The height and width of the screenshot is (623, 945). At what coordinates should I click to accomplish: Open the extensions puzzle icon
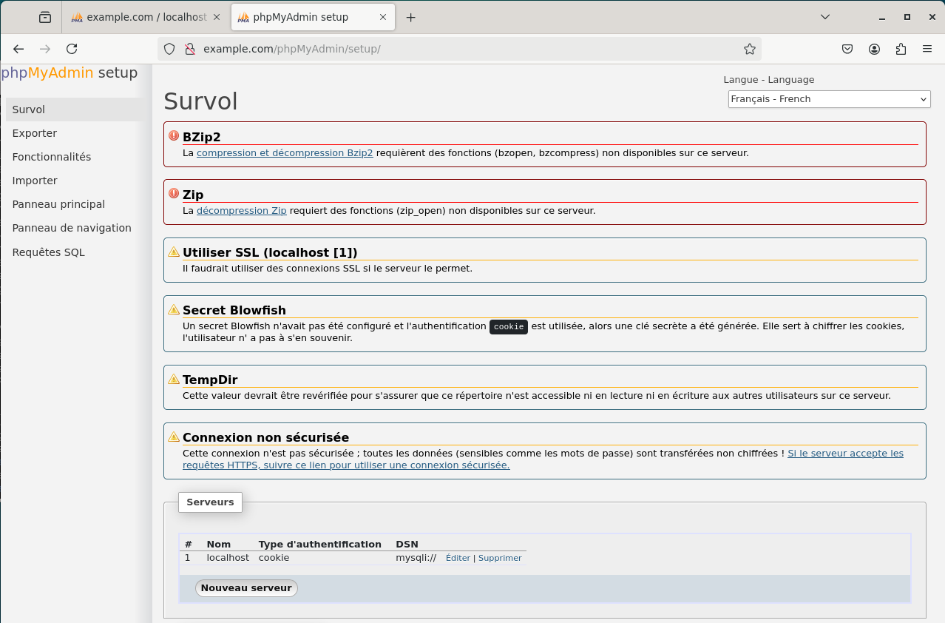[x=901, y=49]
